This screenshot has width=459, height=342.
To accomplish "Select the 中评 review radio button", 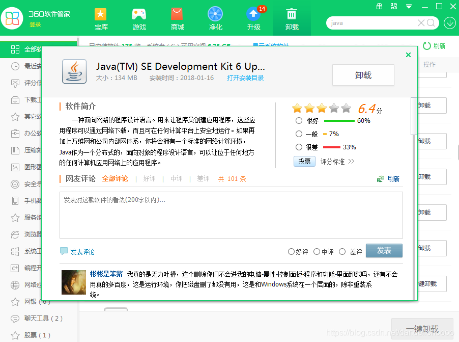I will (317, 251).
